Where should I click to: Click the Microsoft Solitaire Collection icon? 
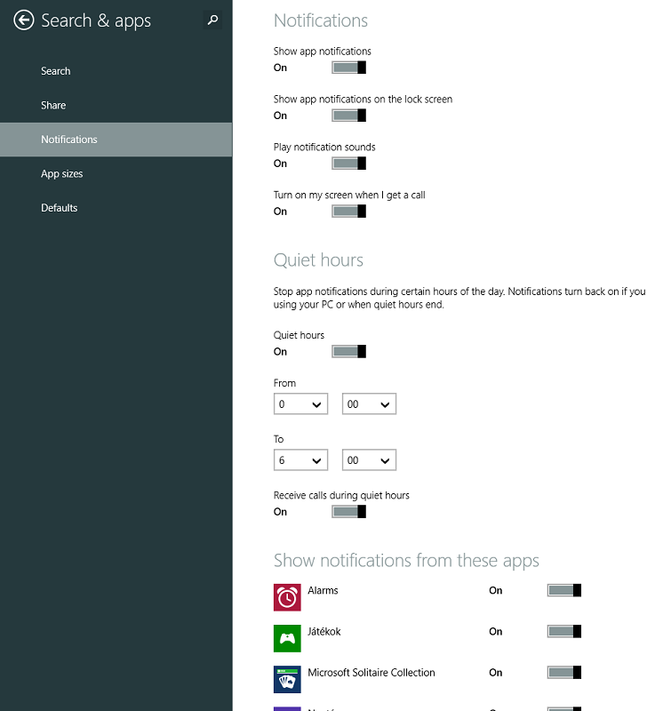[x=287, y=679]
